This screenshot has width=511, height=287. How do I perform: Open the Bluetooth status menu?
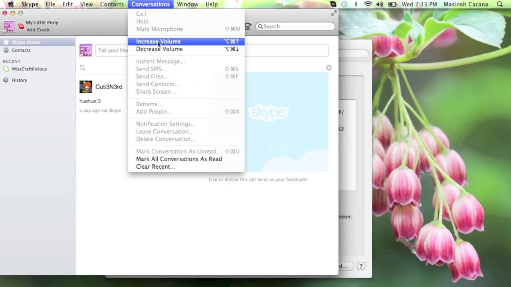(x=356, y=4)
